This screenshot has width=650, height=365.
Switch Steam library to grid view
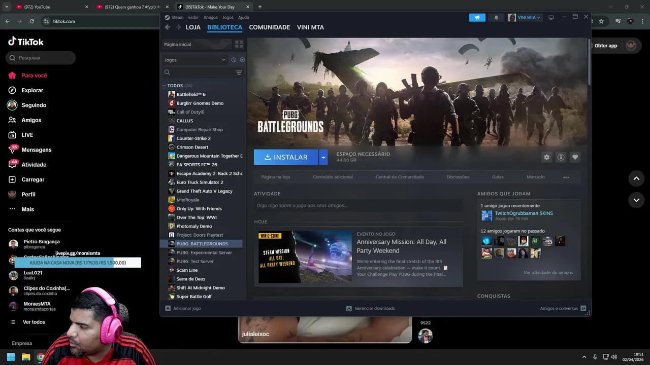point(239,44)
